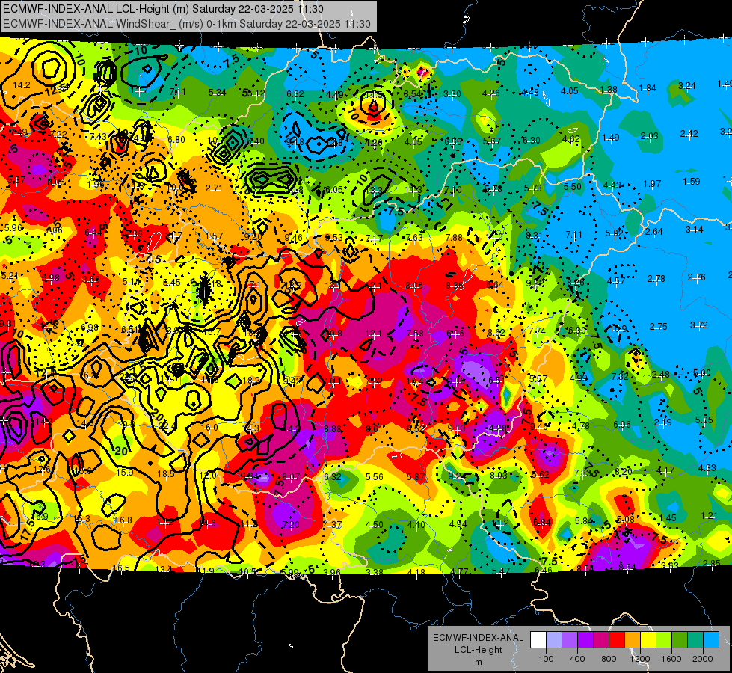
Task: Click the medium purple legend swatch
Action: click(570, 640)
